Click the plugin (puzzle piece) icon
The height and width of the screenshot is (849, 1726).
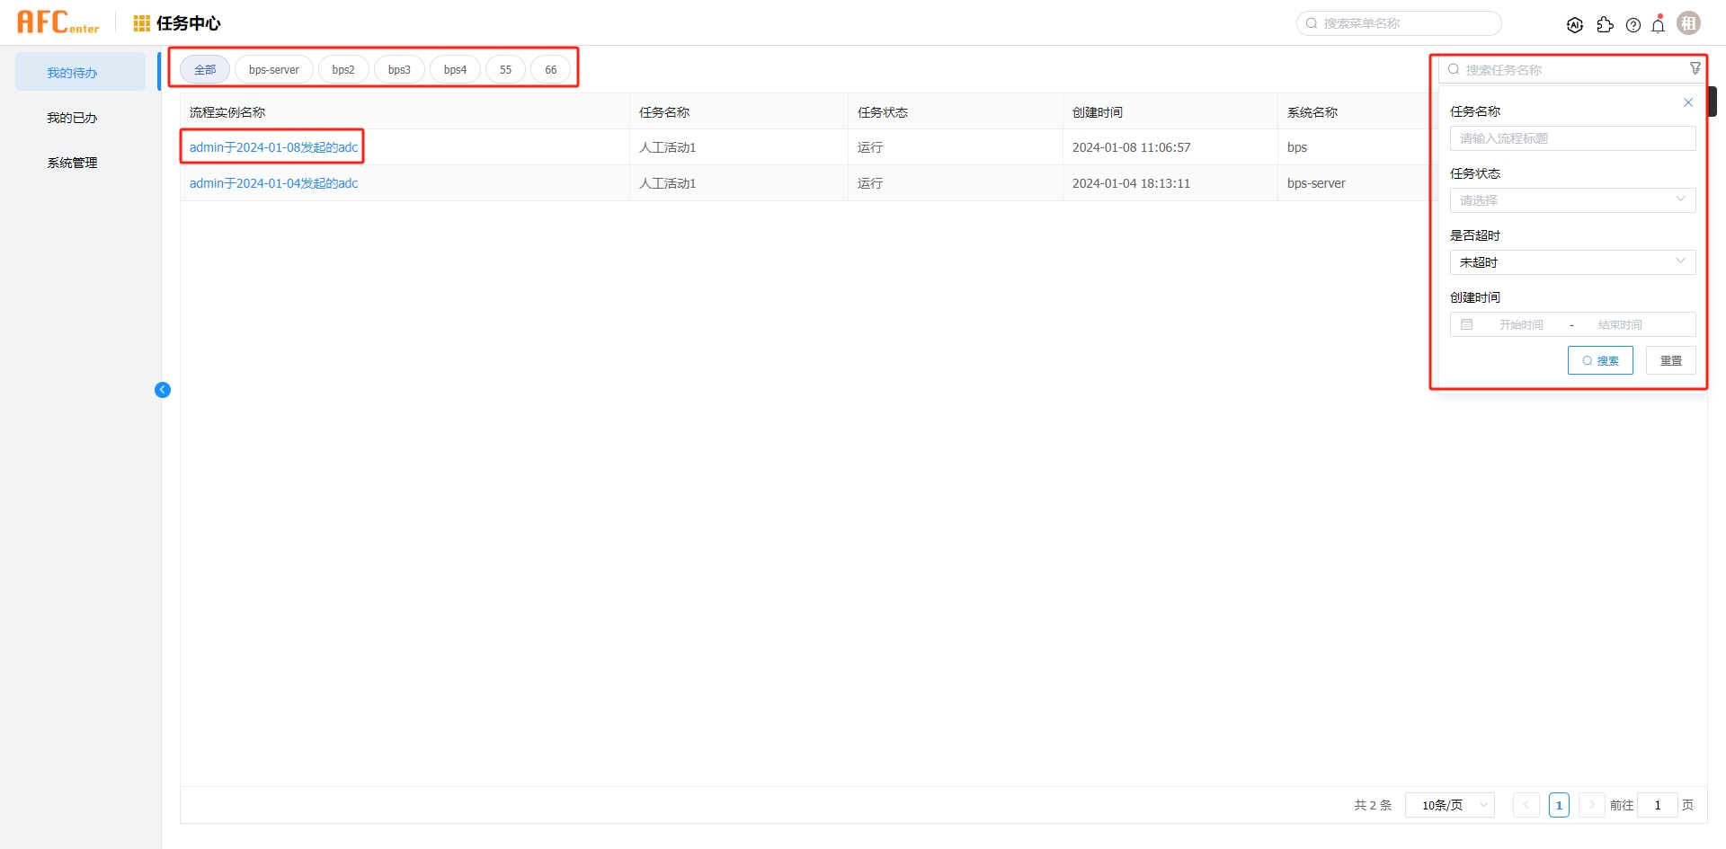pyautogui.click(x=1606, y=25)
